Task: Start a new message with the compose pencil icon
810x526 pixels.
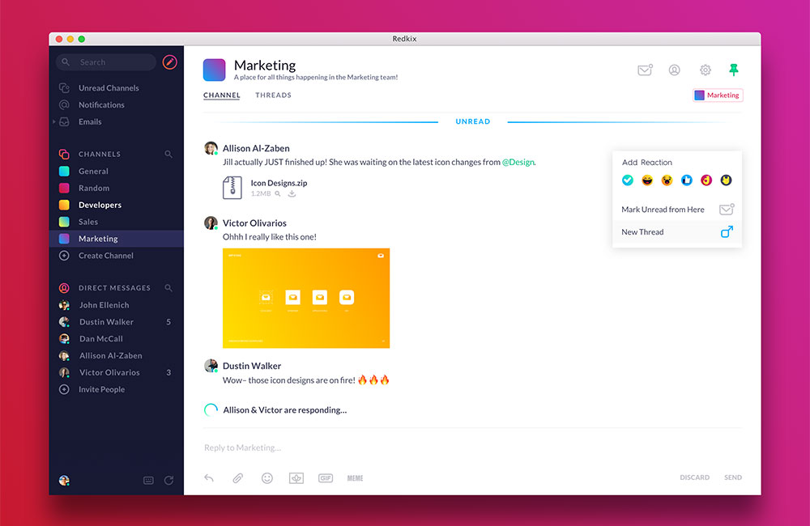Action: [x=169, y=62]
